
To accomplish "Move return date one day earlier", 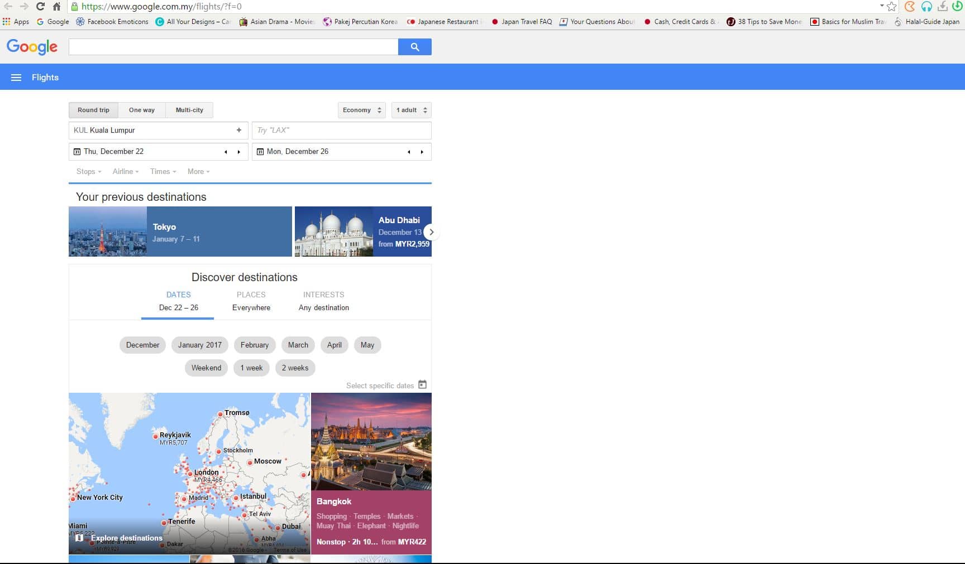I will point(409,152).
